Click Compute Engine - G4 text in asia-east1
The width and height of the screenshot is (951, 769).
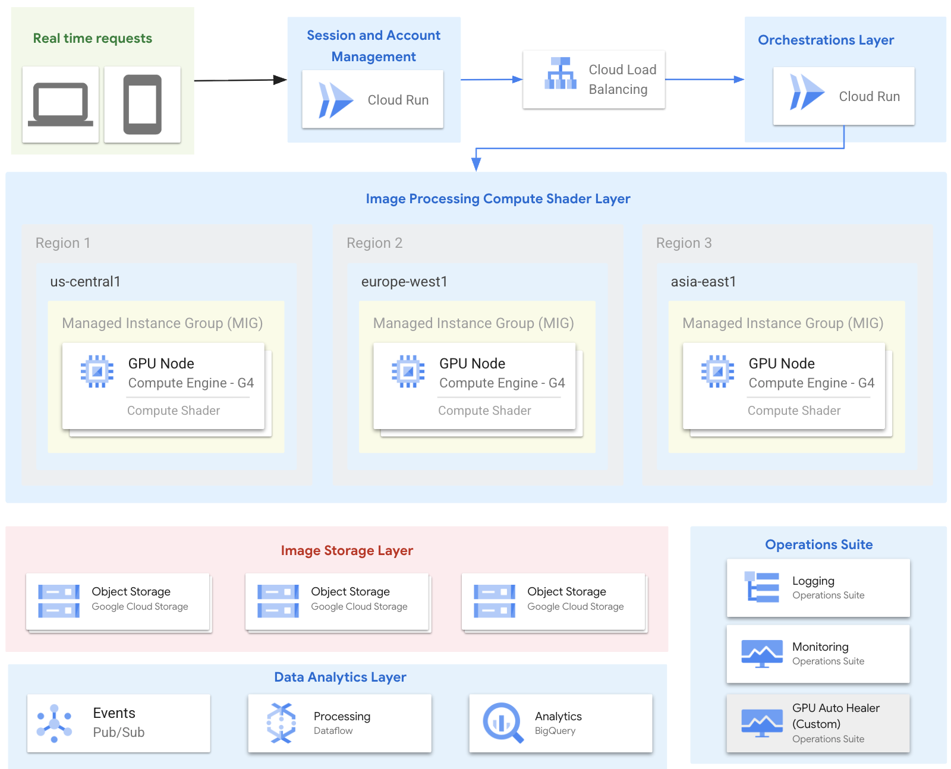click(812, 383)
